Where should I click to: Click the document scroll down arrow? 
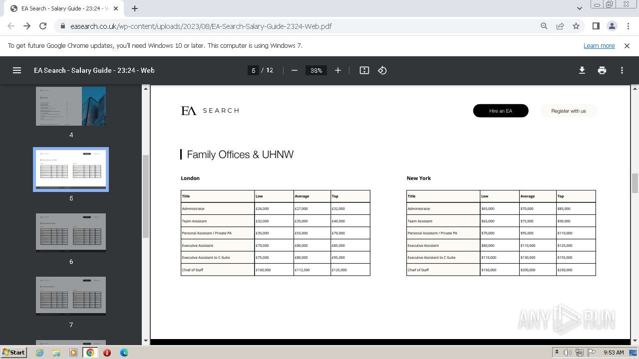point(635,341)
